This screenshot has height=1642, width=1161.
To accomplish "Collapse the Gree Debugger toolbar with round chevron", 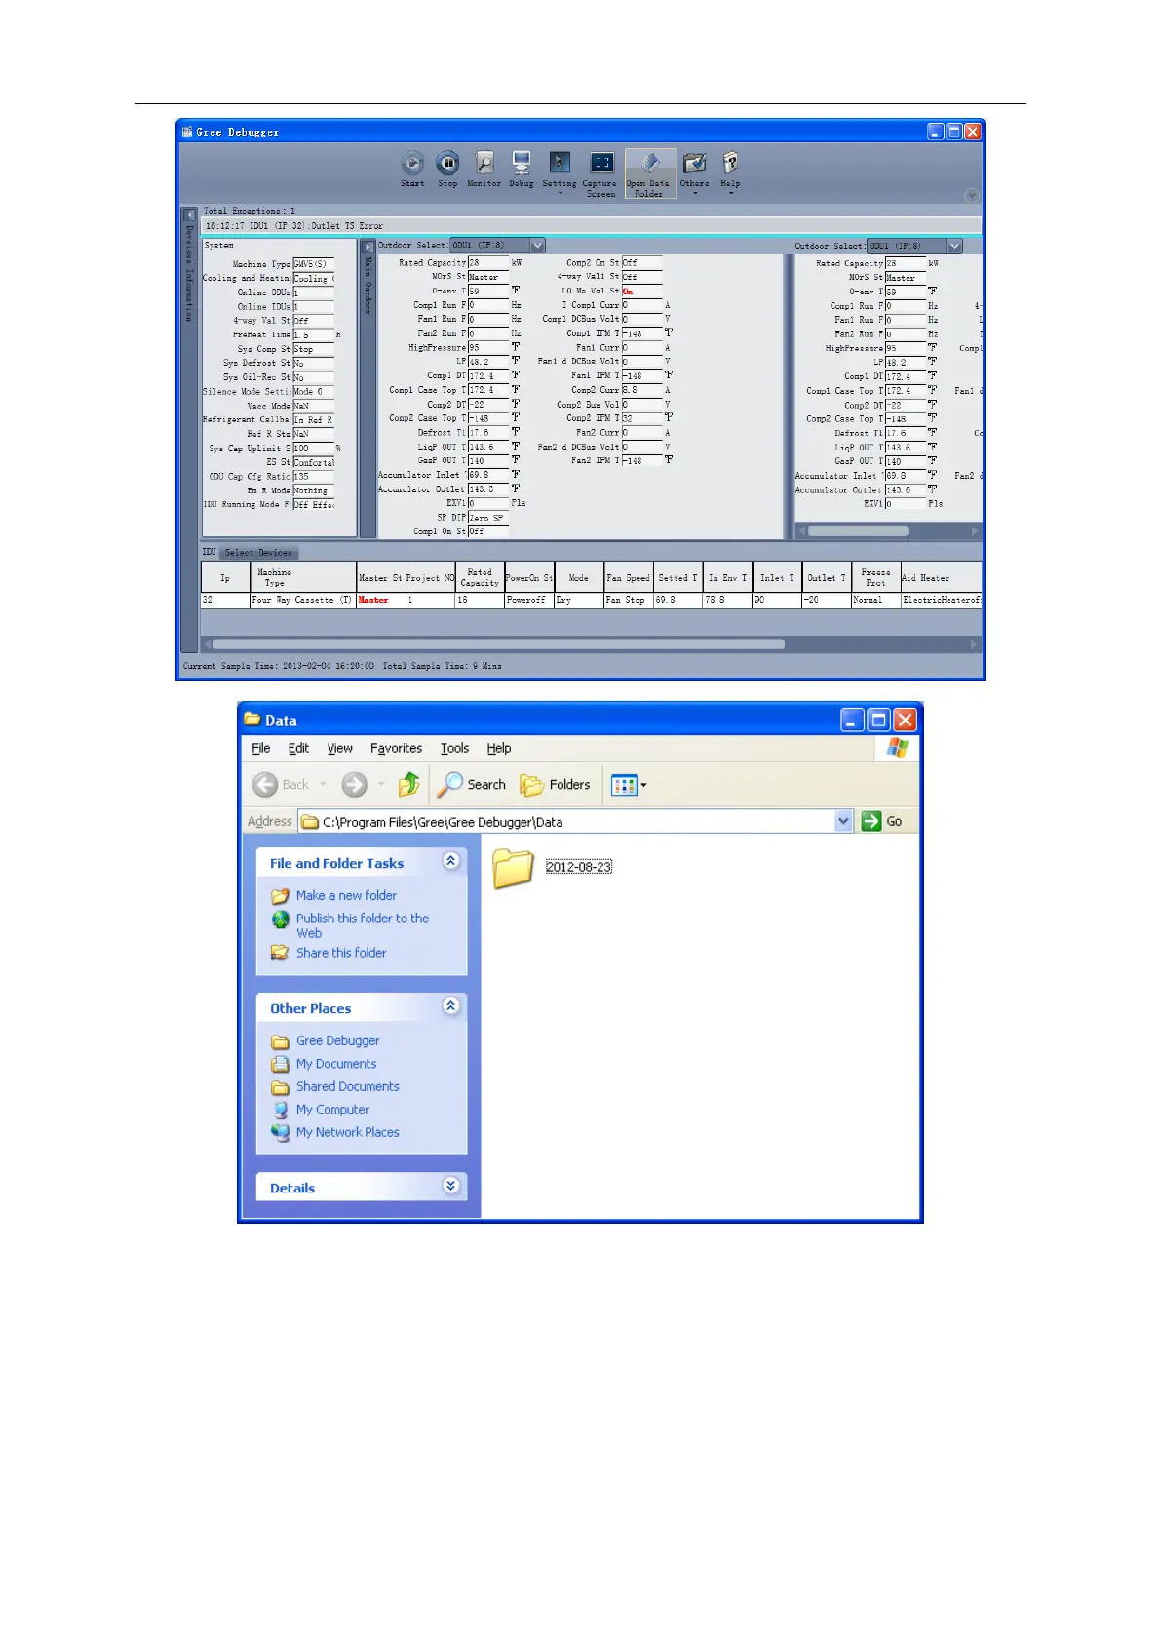I will click(972, 195).
